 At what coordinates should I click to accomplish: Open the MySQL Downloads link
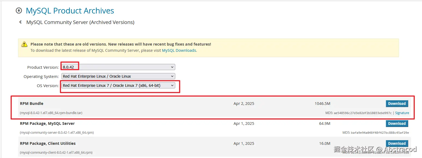179,50
